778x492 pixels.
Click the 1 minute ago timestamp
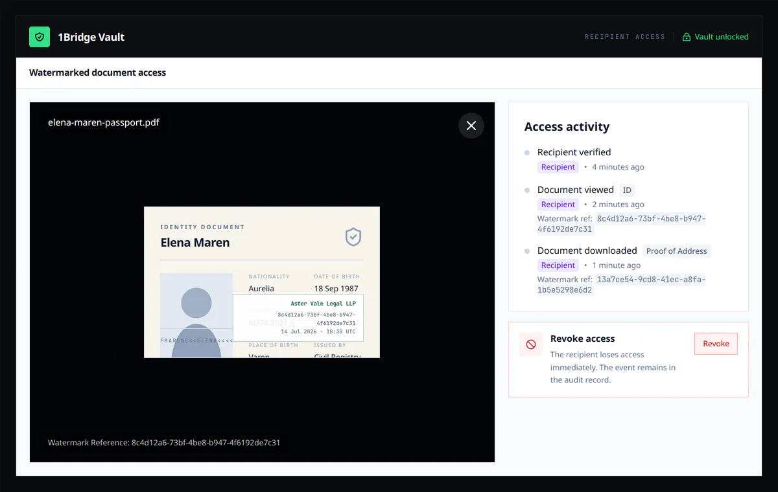616,265
